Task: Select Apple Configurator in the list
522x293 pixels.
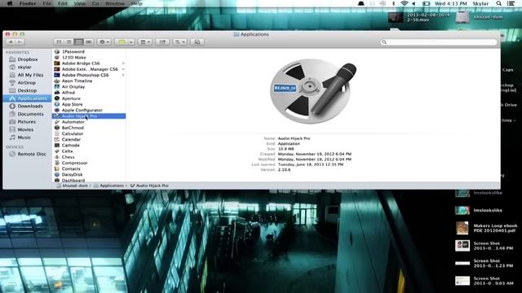Action: (89, 110)
